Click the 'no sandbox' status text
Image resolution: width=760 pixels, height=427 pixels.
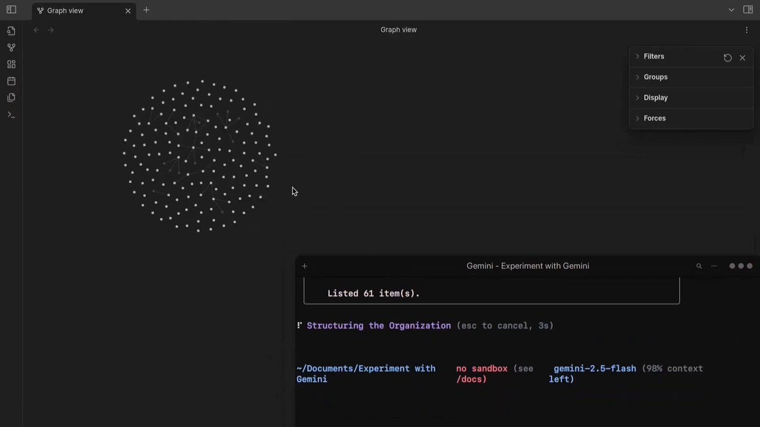click(482, 368)
